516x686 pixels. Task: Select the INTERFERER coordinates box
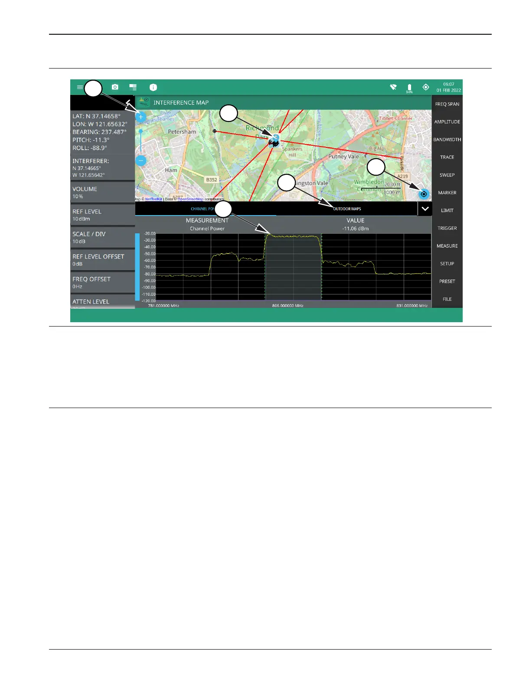click(103, 167)
